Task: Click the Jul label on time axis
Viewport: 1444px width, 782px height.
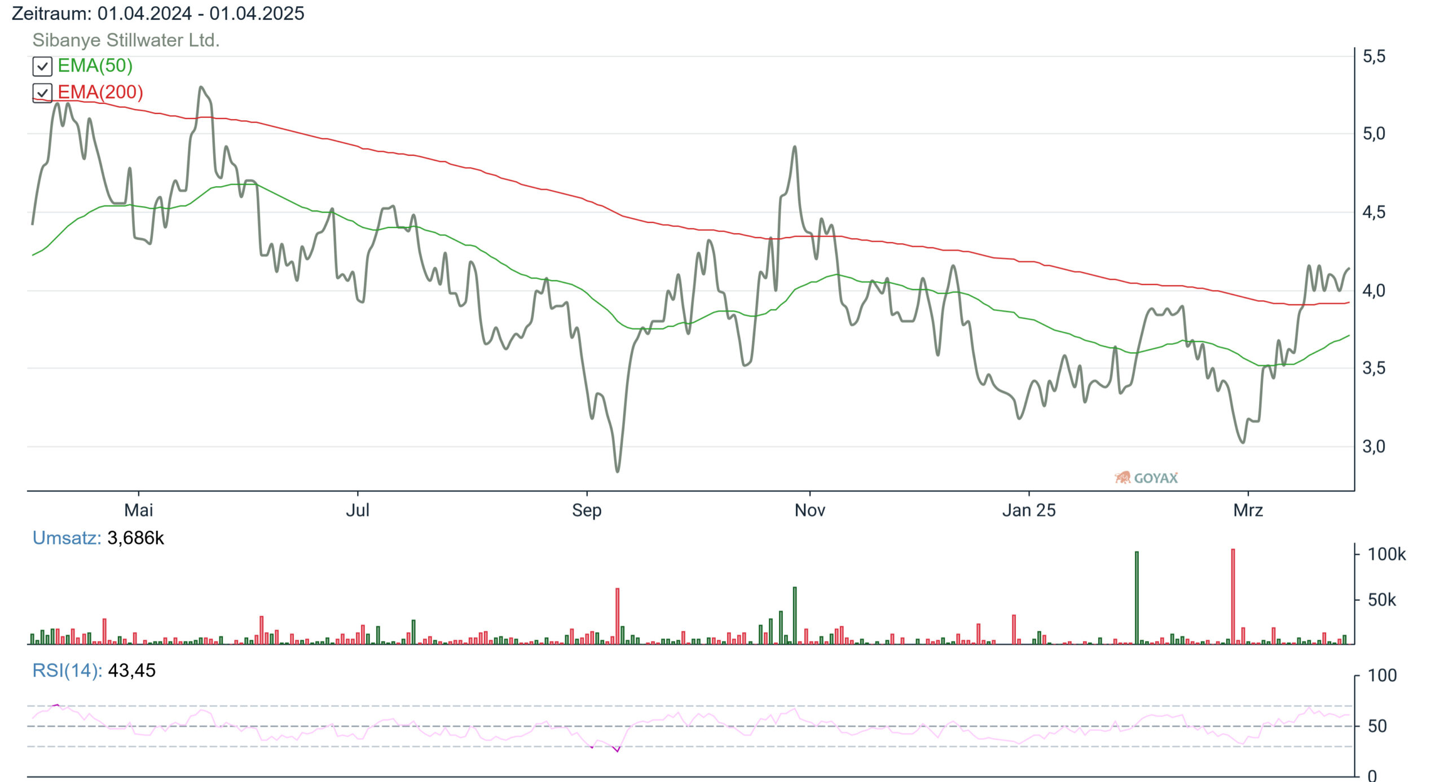Action: (358, 510)
